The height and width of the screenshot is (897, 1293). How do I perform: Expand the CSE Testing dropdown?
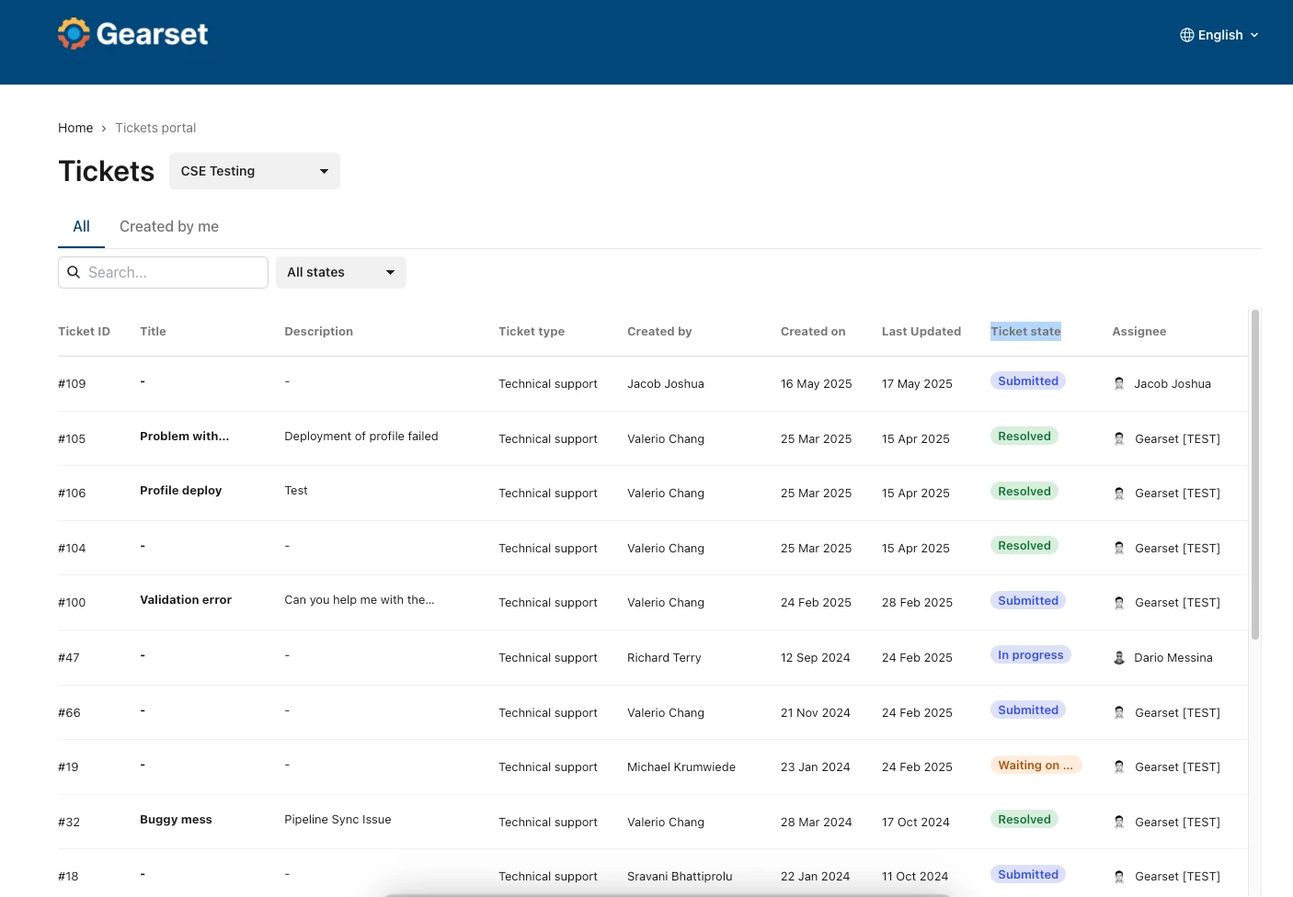point(255,171)
